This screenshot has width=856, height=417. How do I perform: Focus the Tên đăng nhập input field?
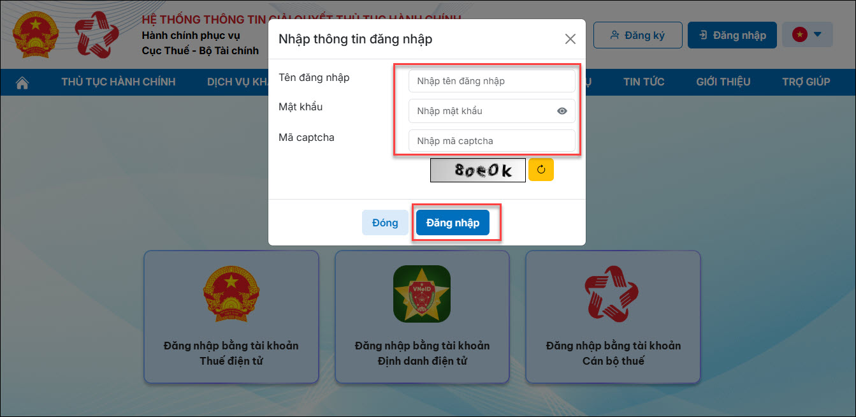(x=492, y=81)
